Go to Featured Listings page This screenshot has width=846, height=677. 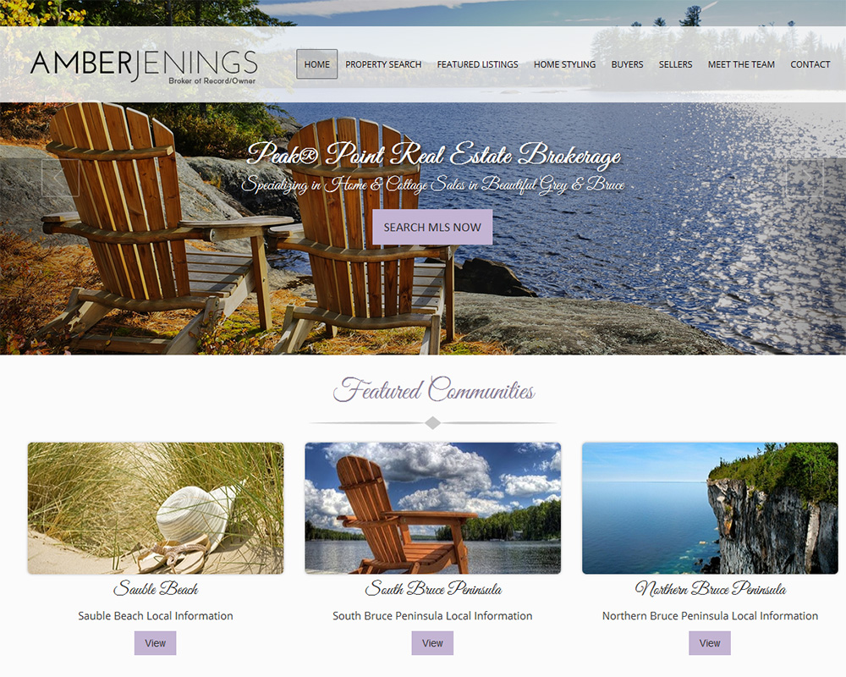(x=477, y=64)
